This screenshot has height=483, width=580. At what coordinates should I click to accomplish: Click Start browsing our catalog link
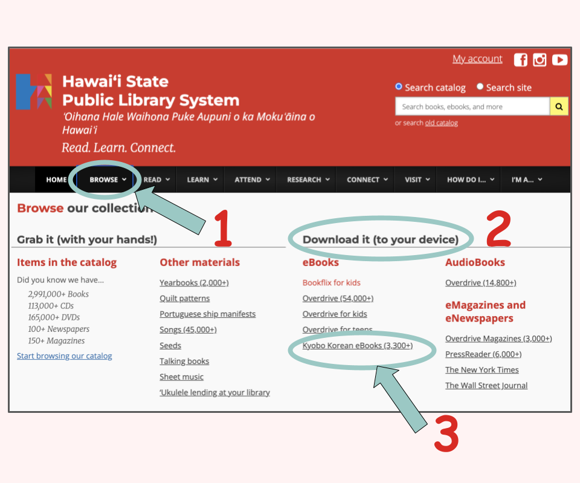click(65, 355)
